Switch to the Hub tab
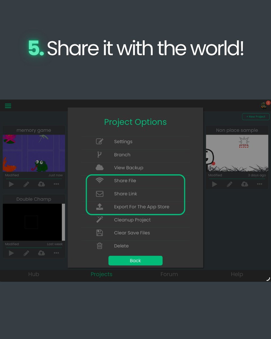The height and width of the screenshot is (339, 271). (34, 274)
